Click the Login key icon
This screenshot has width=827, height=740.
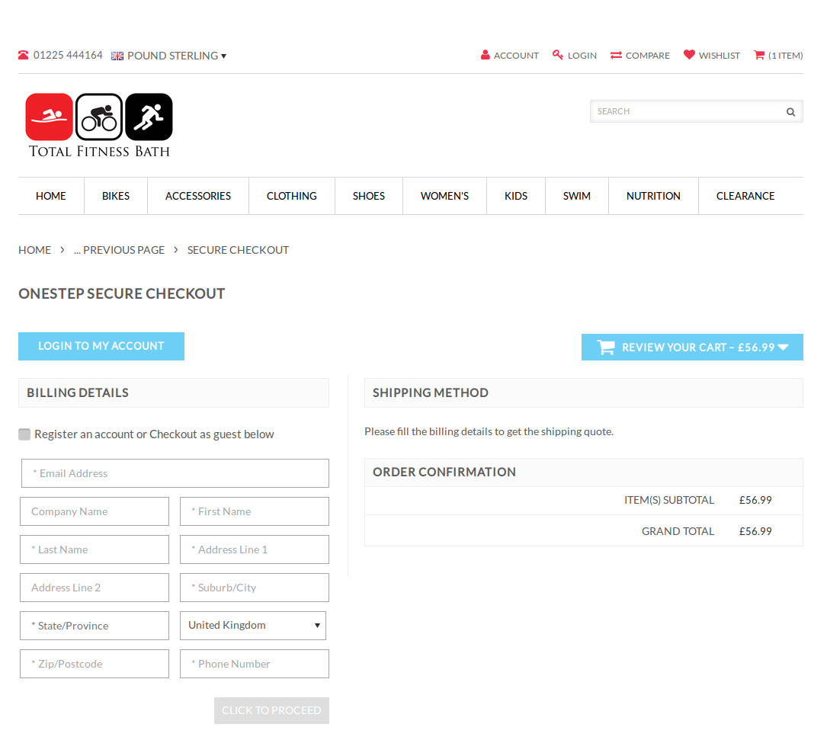[558, 55]
